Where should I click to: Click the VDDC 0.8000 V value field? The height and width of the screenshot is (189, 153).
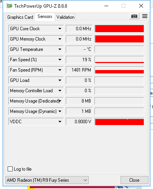pyautogui.click(x=79, y=122)
